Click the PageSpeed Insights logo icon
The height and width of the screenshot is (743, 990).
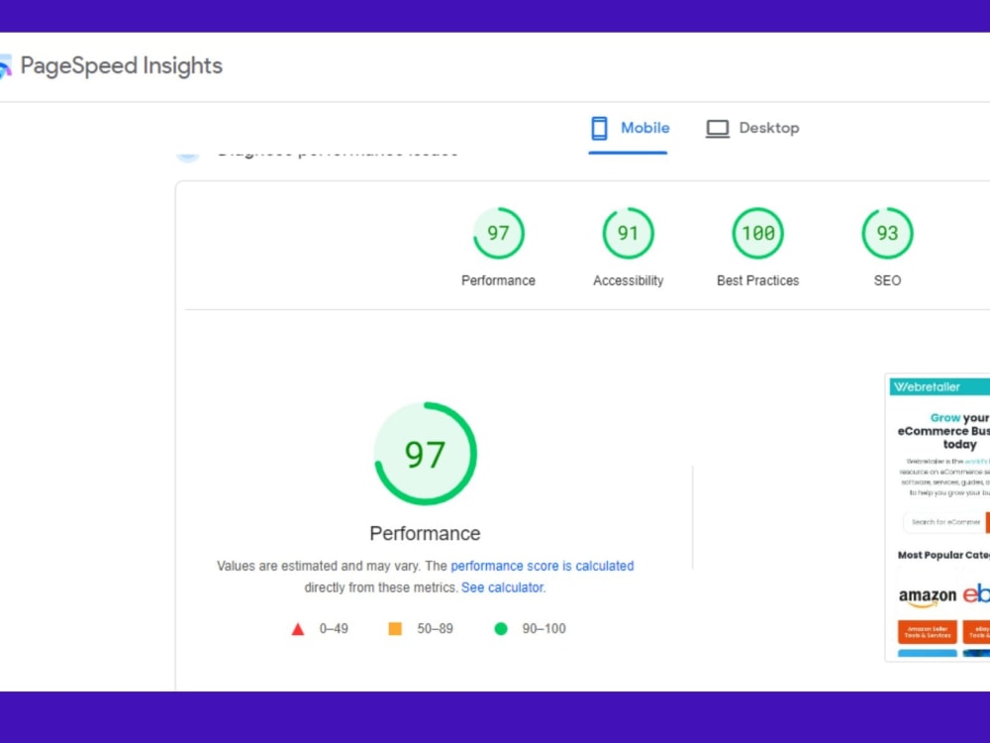click(x=5, y=66)
